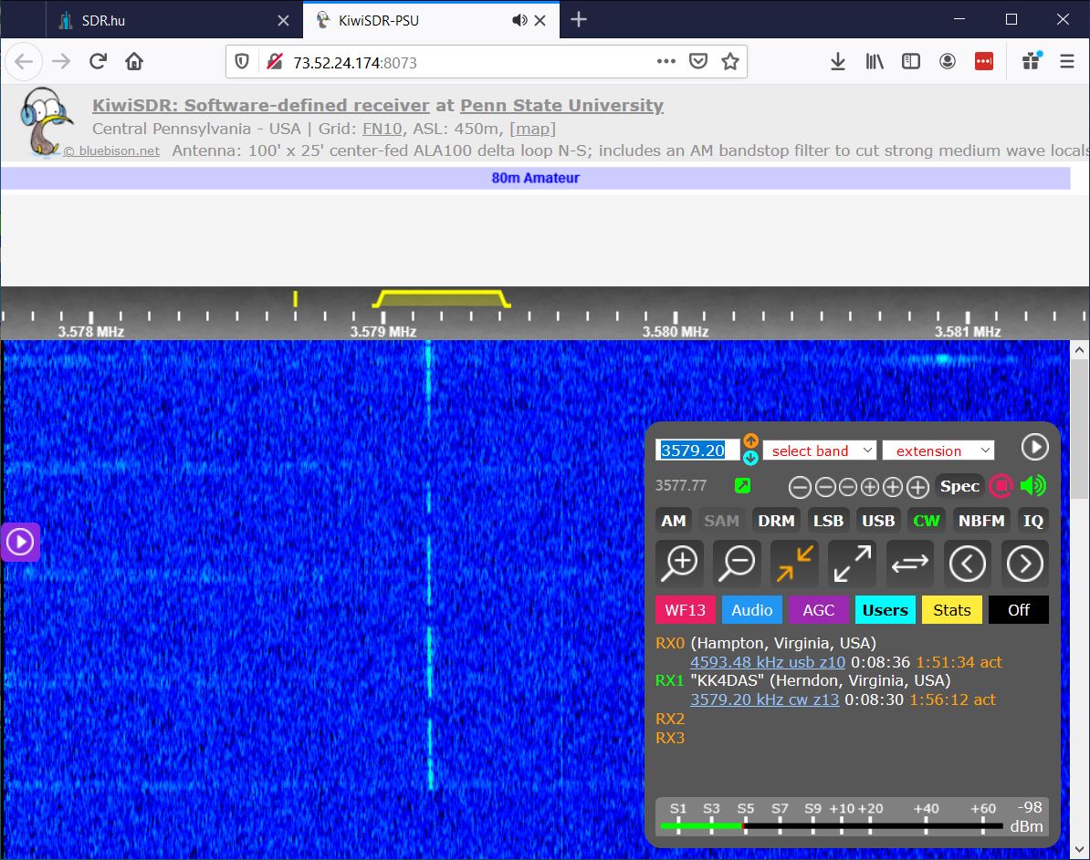This screenshot has width=1090, height=860.
Task: Enable CW demodulation mode
Action: pos(926,520)
